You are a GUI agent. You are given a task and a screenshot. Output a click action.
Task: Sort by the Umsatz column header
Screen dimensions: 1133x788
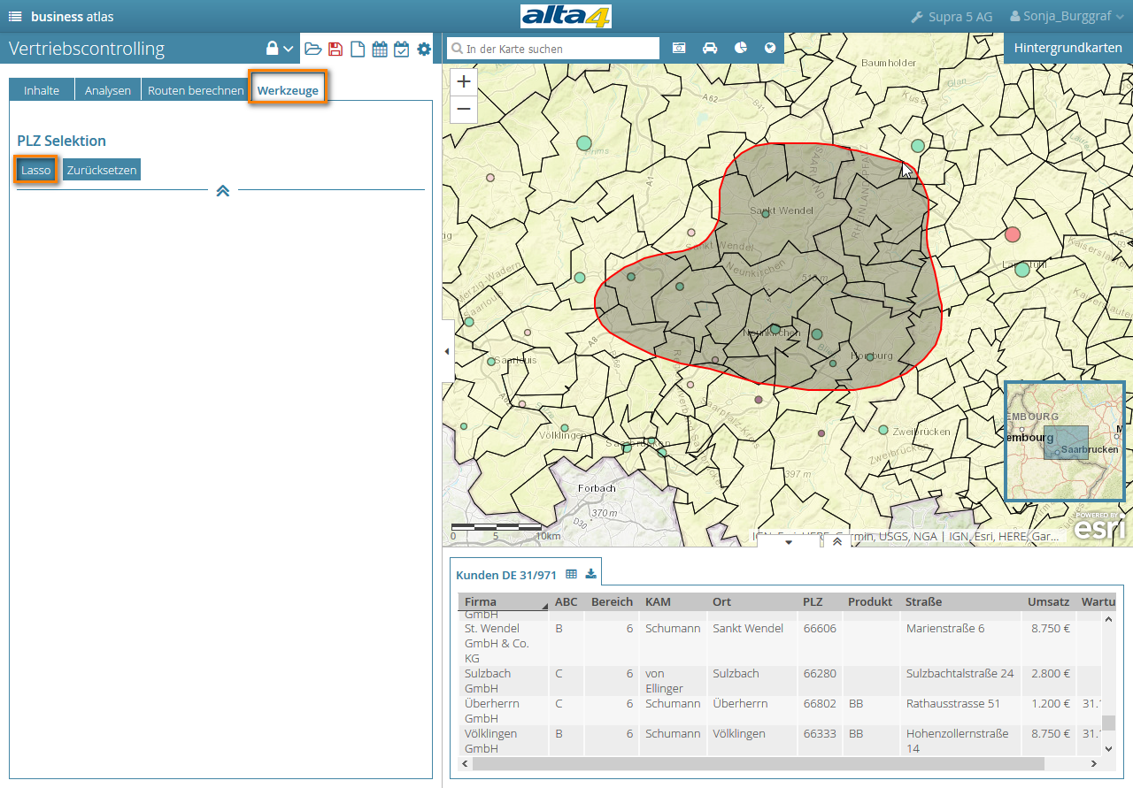point(1048,601)
